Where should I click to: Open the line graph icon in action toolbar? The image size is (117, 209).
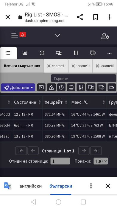pyautogui.click(x=112, y=87)
